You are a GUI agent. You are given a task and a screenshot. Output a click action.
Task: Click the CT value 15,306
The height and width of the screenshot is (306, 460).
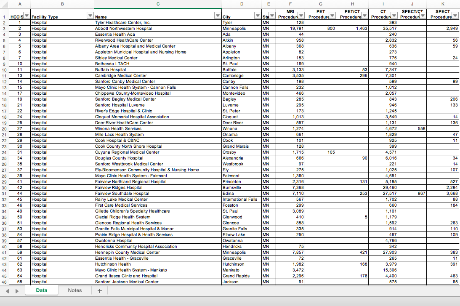click(383, 270)
